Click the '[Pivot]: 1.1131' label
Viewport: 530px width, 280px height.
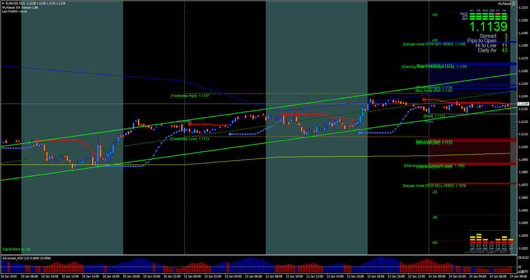(x=434, y=116)
